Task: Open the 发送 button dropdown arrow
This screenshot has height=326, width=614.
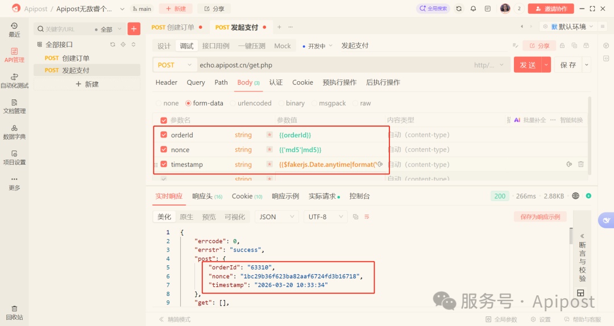Action: (x=546, y=65)
